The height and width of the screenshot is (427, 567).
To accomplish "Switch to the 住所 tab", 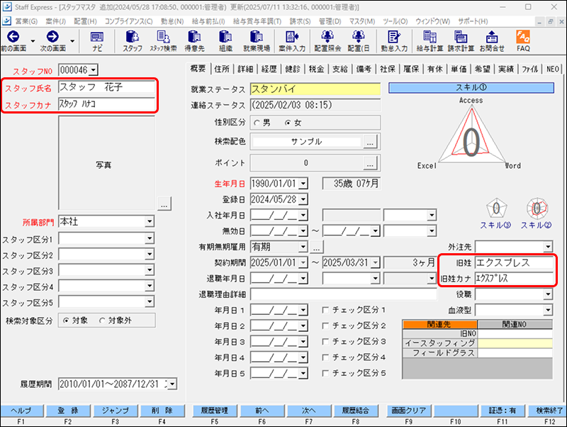I will point(222,69).
